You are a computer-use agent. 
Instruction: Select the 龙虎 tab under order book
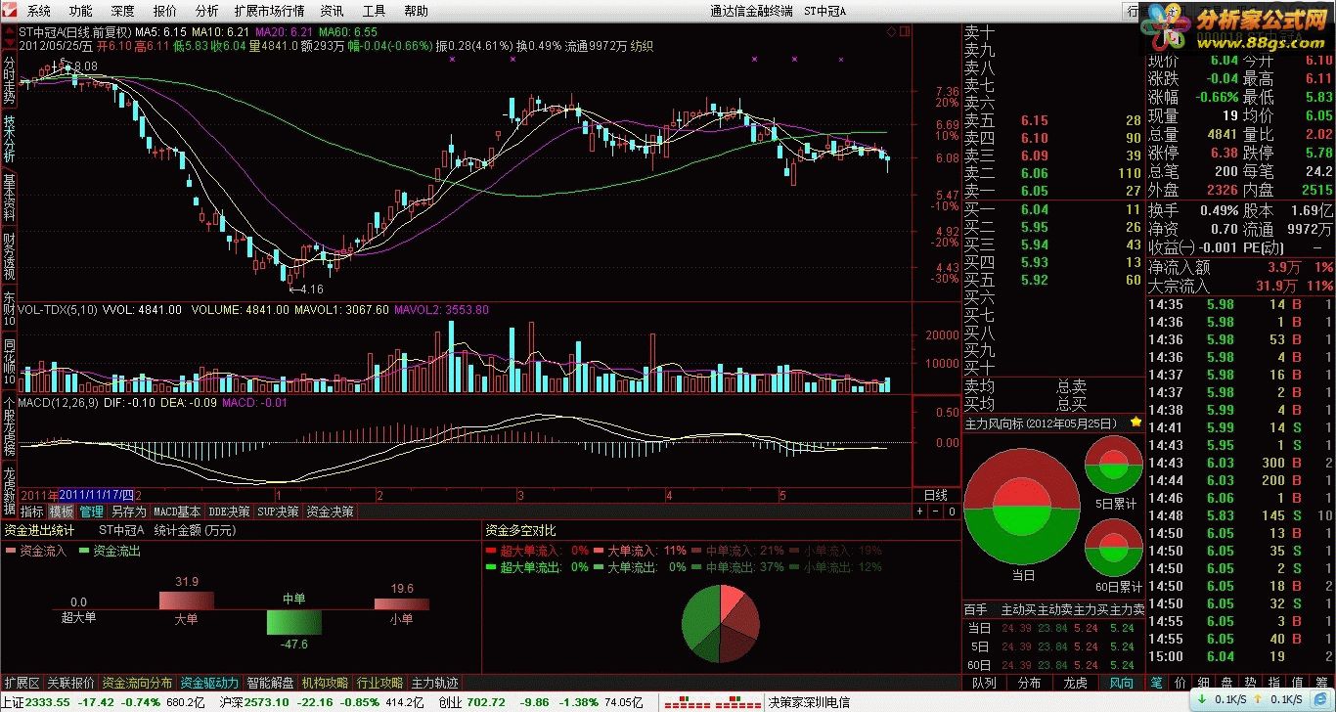pos(1076,683)
